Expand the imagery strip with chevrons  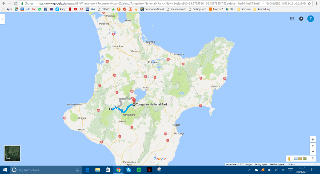313,158
